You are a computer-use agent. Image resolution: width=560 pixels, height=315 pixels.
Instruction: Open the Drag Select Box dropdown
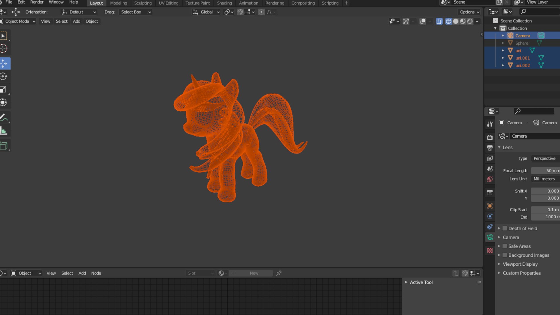click(x=135, y=12)
